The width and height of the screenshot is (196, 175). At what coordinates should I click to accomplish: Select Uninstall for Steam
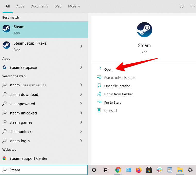(111, 111)
